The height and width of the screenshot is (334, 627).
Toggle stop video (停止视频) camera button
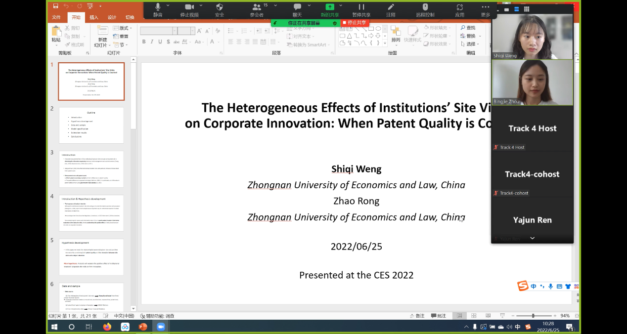[189, 7]
